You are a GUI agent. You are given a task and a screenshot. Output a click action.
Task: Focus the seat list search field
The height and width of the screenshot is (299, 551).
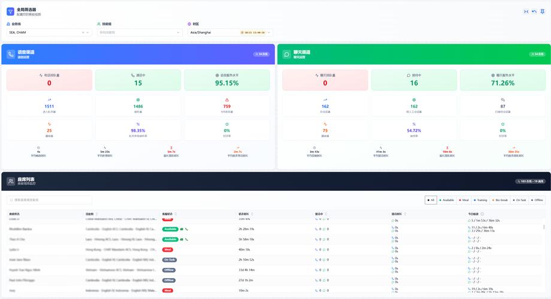(49, 200)
